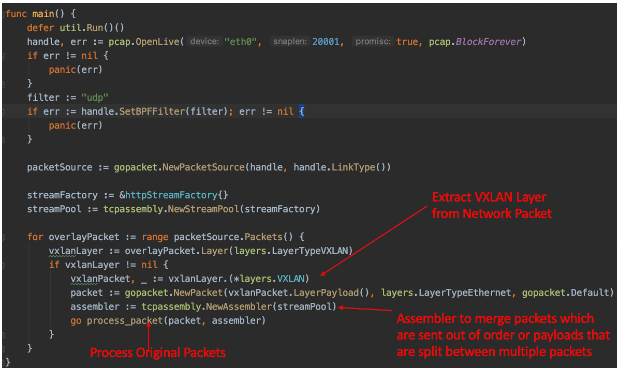This screenshot has width=619, height=371.
Task: Click 'filter' in 'filter := "udp"' line
Action: click(43, 97)
